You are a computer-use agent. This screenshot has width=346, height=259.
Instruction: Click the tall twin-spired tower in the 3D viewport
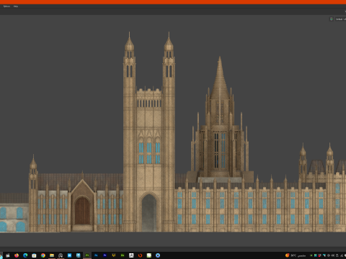point(149,132)
